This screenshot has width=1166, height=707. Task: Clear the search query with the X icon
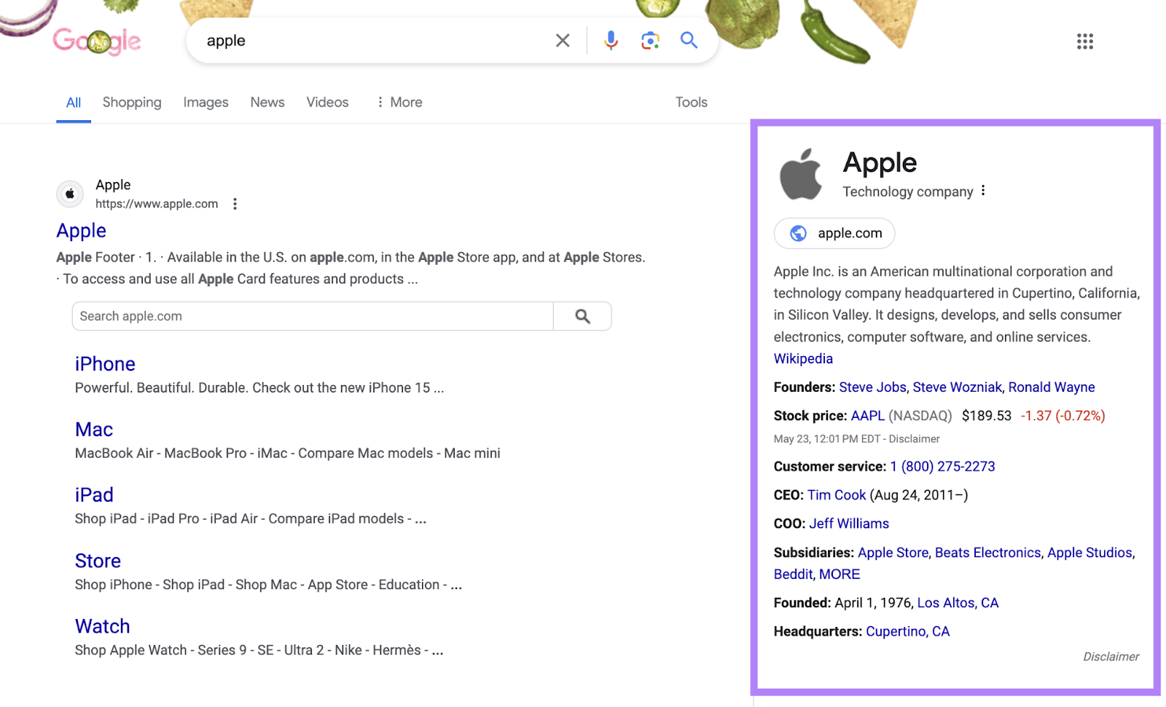[562, 41]
